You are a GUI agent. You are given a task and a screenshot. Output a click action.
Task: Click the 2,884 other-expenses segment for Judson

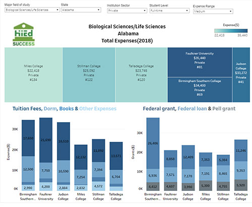64,188
